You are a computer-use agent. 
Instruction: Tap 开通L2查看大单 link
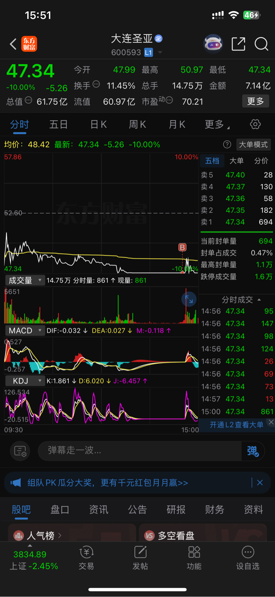[236, 425]
